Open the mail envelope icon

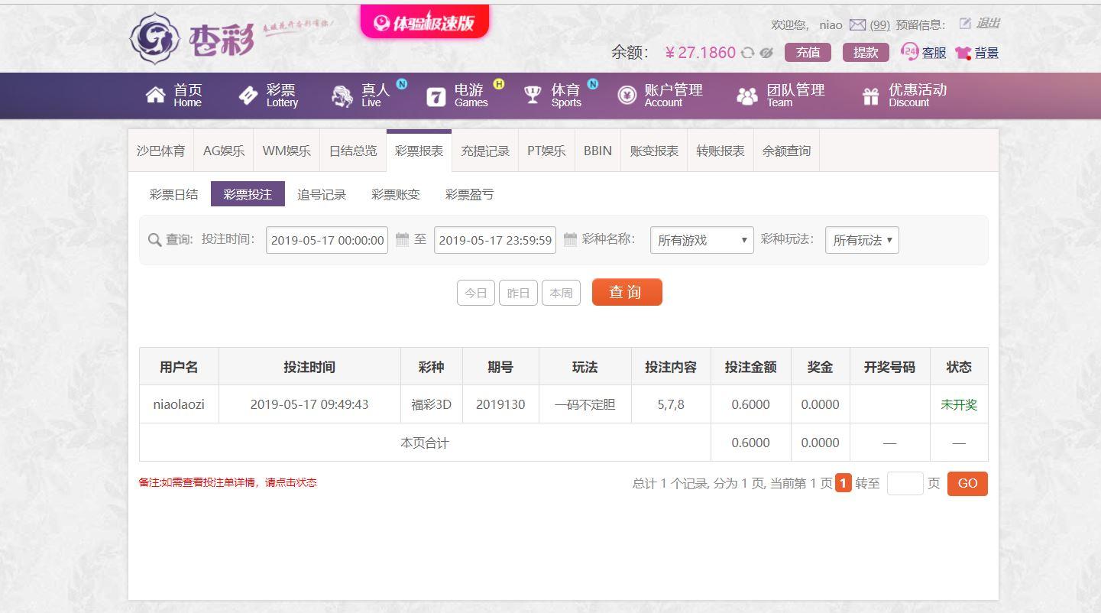coord(857,24)
